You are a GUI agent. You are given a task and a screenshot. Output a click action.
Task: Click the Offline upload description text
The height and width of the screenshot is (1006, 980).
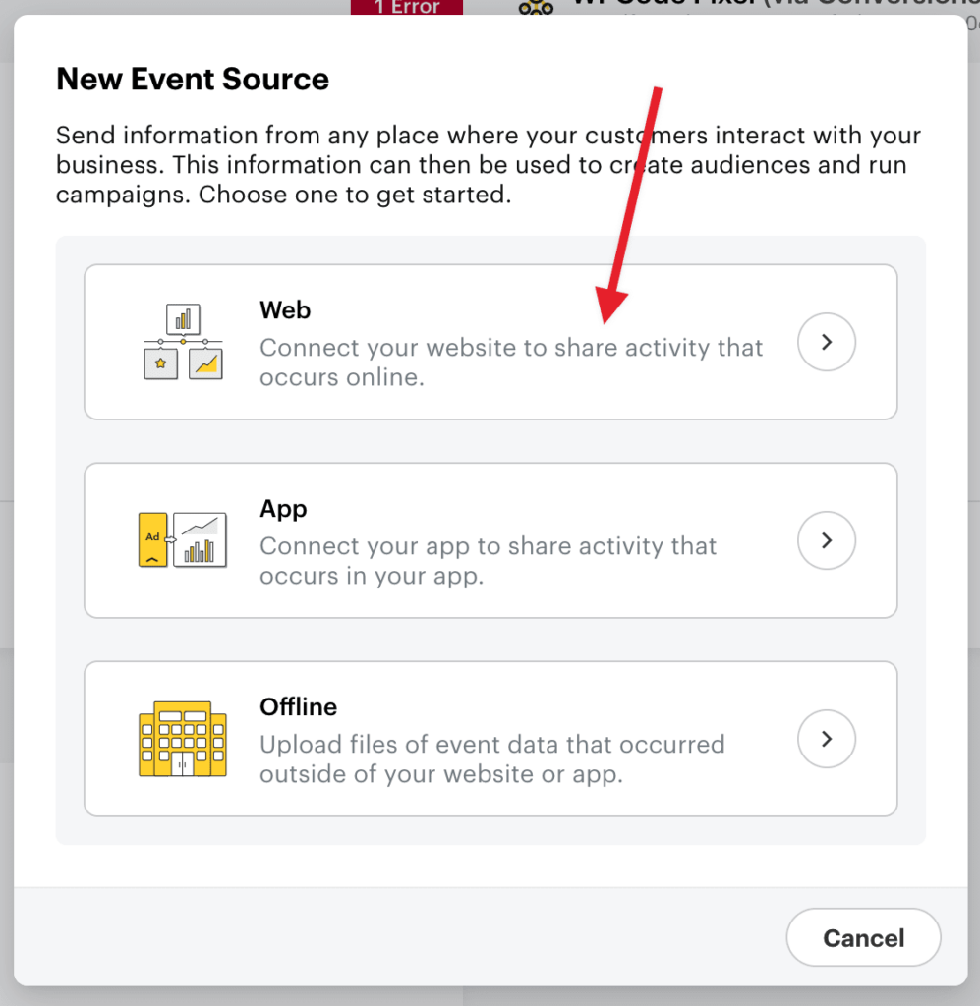click(490, 758)
